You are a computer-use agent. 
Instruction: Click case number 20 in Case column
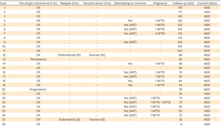coord(4,89)
